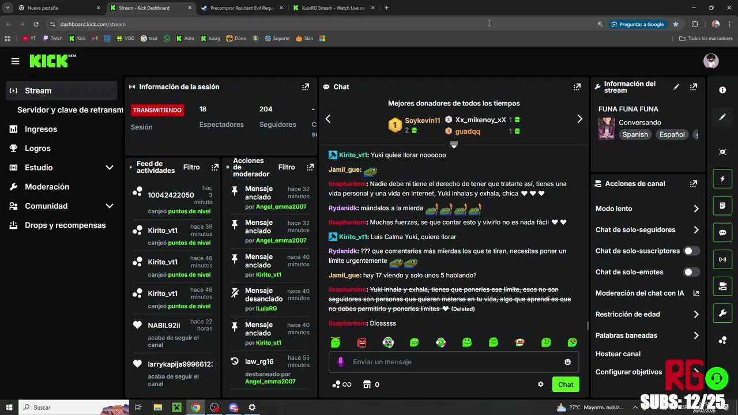Collapse the top donors banner handle
Image resolution: width=738 pixels, height=415 pixels.
point(454,144)
